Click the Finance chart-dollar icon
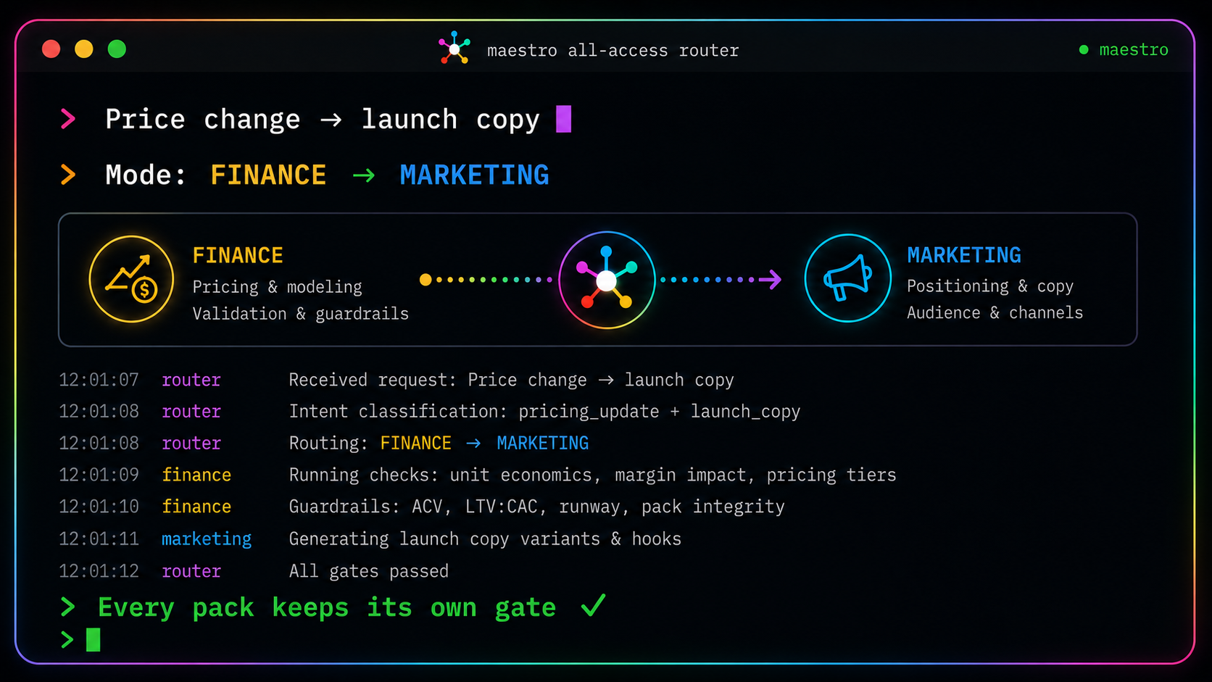The width and height of the screenshot is (1212, 682). click(x=131, y=279)
